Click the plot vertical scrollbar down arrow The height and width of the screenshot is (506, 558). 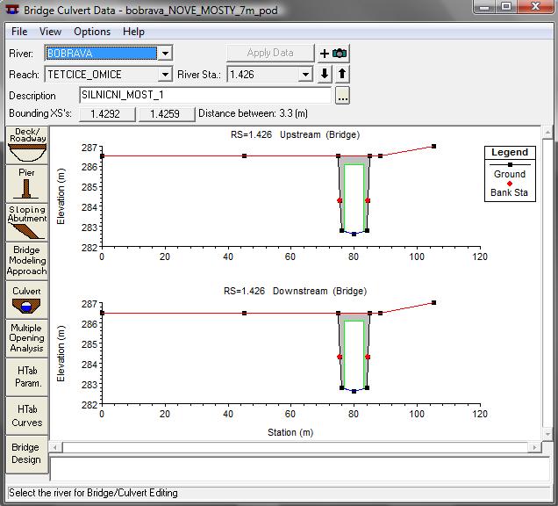click(x=547, y=434)
